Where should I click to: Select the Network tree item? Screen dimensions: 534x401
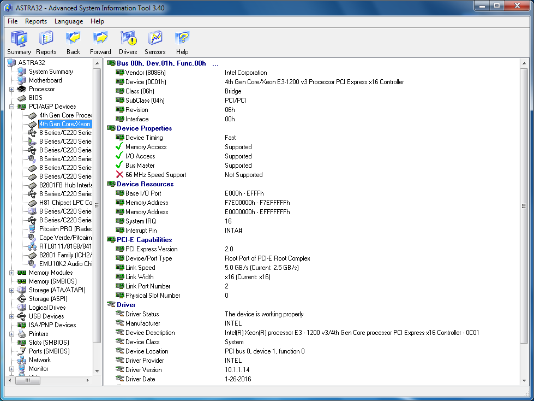pyautogui.click(x=39, y=360)
